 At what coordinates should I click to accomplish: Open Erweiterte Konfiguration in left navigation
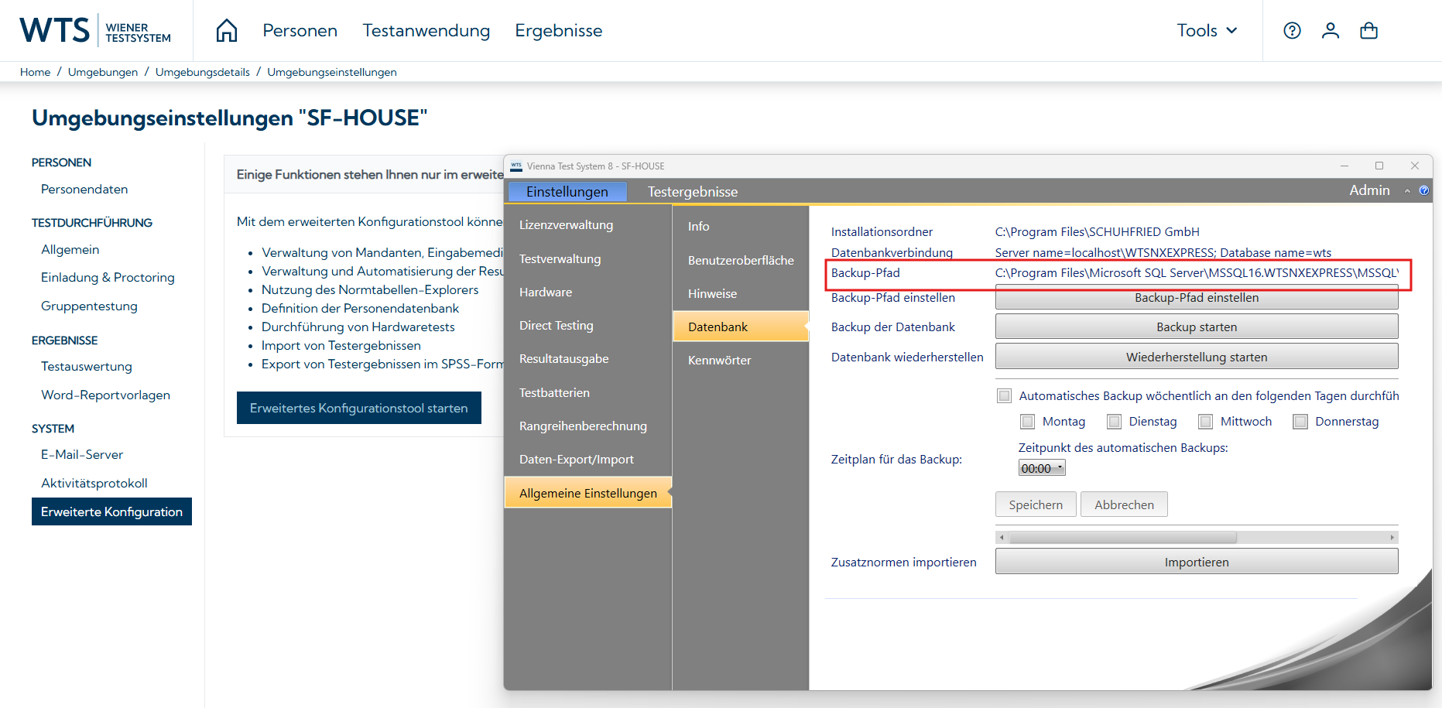[111, 511]
